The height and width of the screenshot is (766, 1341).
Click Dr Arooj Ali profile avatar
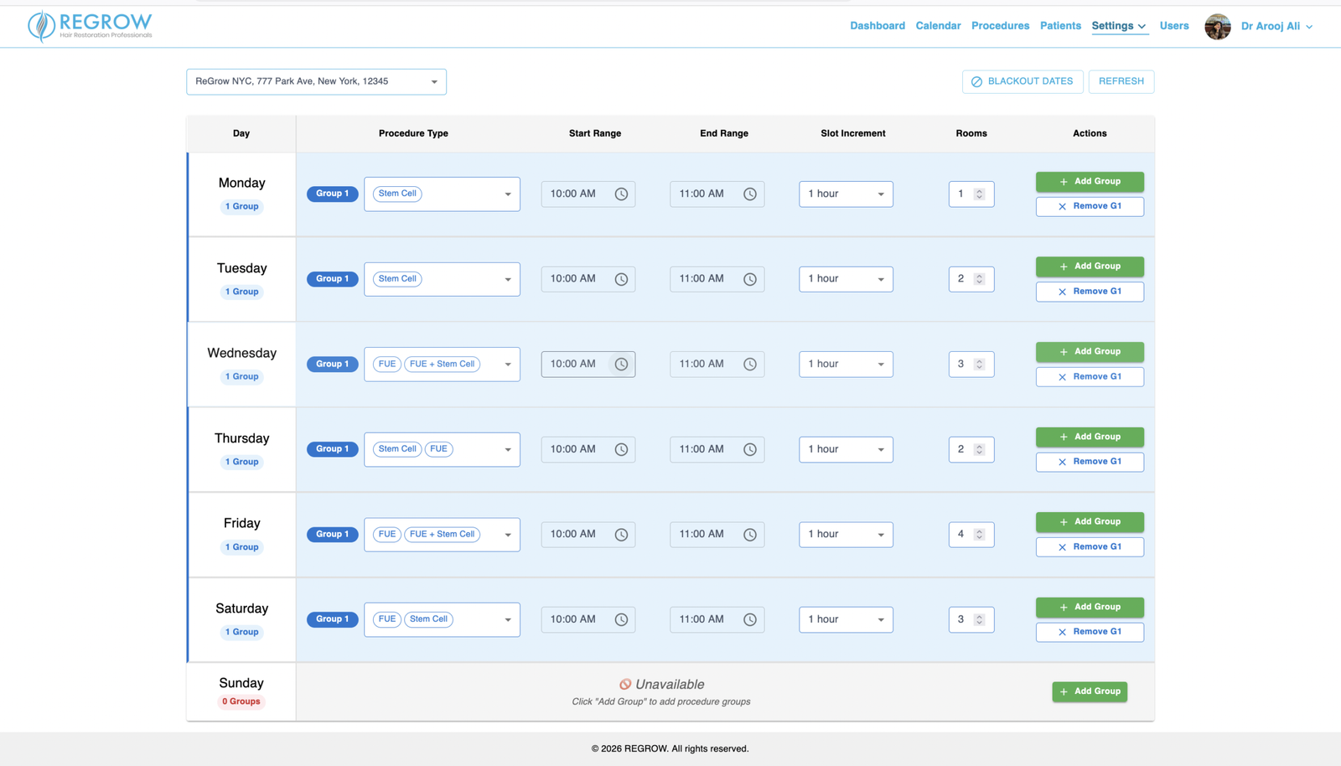[x=1218, y=27]
